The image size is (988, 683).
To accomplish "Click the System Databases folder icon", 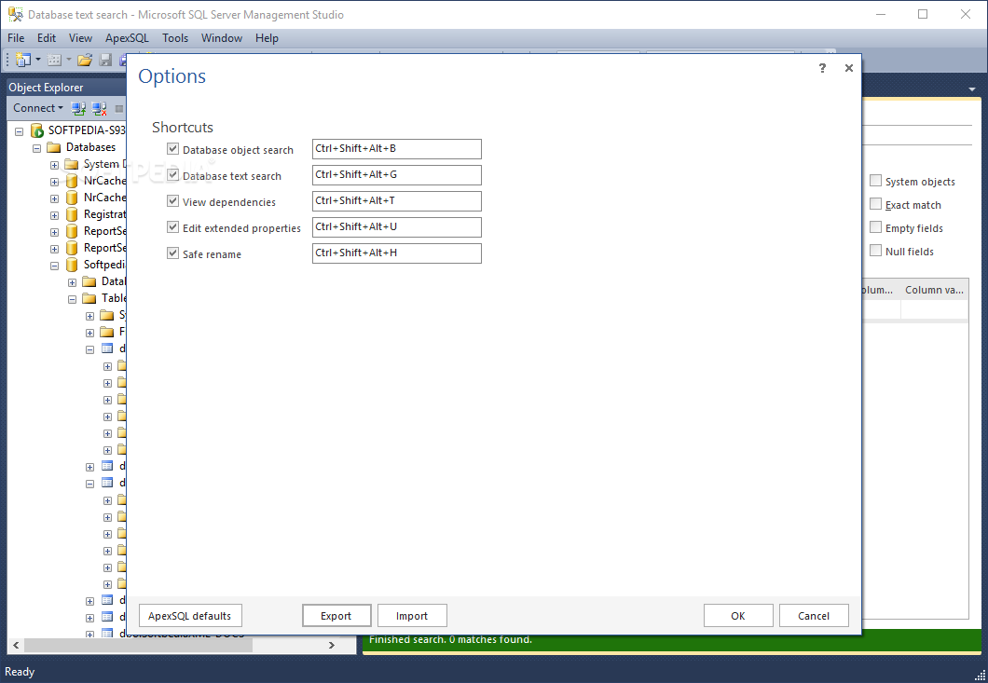I will click(x=72, y=164).
